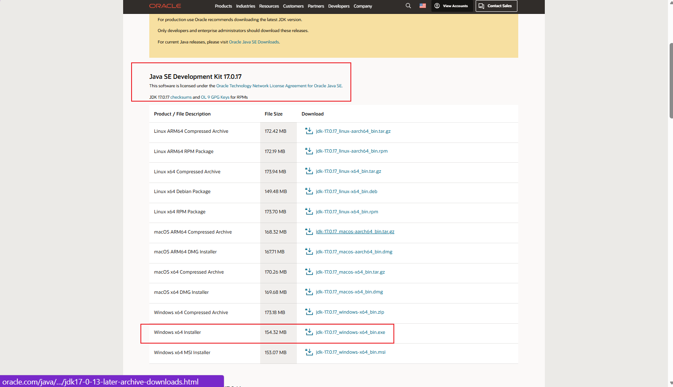Screen dimensions: 673x387
Task: Download jdk-17.0.17_linux-aarch64_bin.rpm file link
Action: tap(352, 151)
